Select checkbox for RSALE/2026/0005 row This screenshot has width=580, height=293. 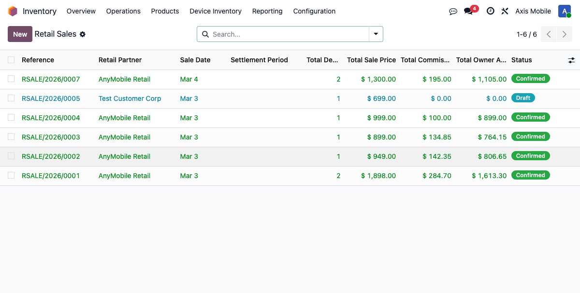click(11, 98)
